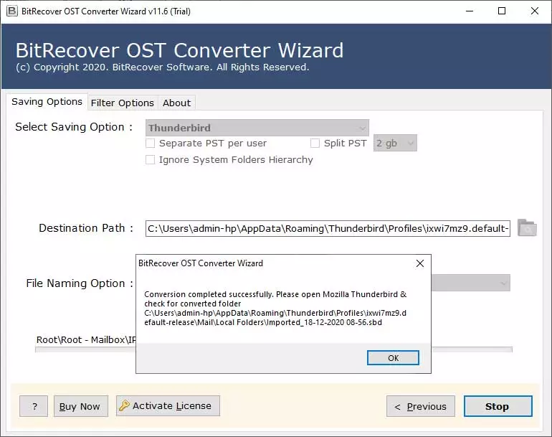Click the key icon on Activate License

pyautogui.click(x=124, y=405)
